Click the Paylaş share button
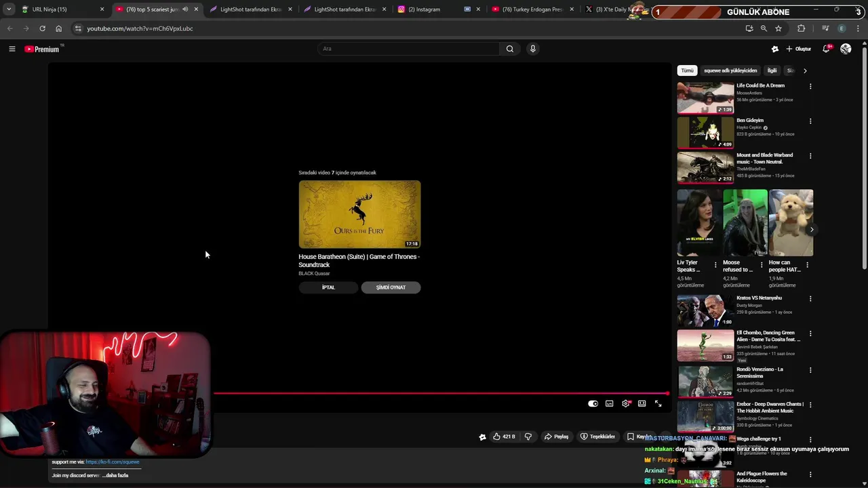This screenshot has width=868, height=488. point(556,436)
